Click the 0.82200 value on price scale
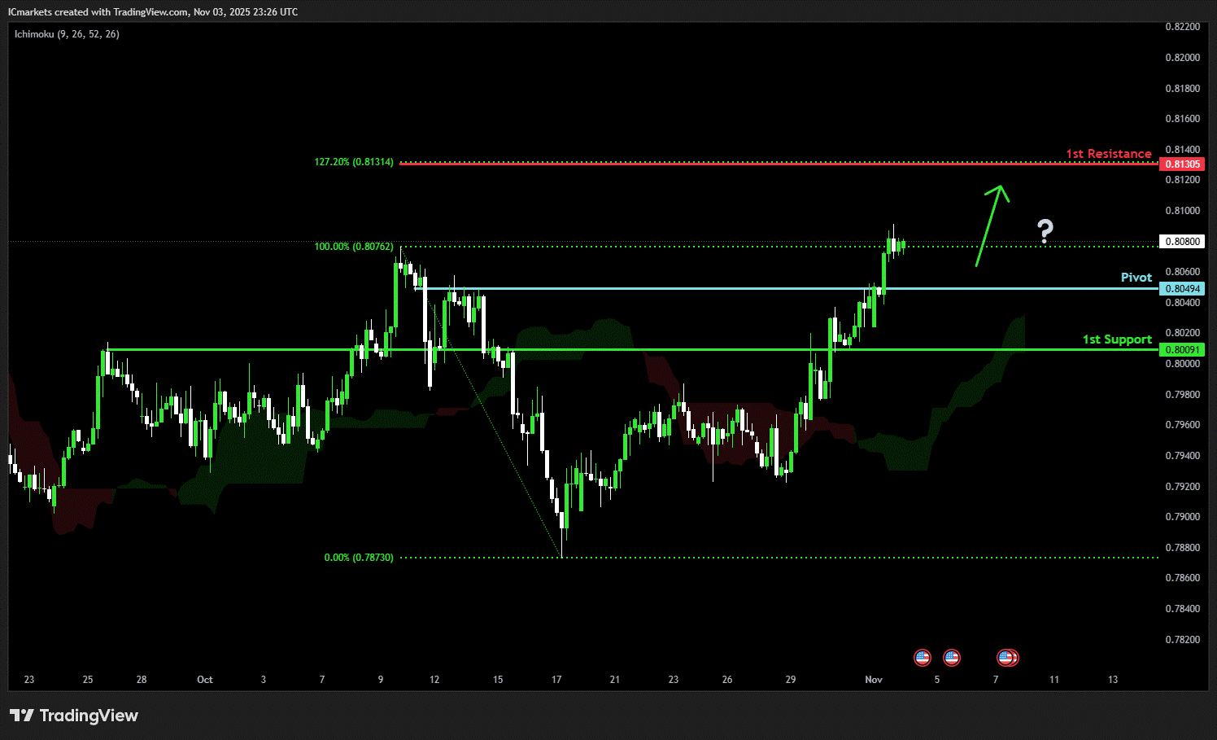The width and height of the screenshot is (1217, 740). click(x=1182, y=27)
